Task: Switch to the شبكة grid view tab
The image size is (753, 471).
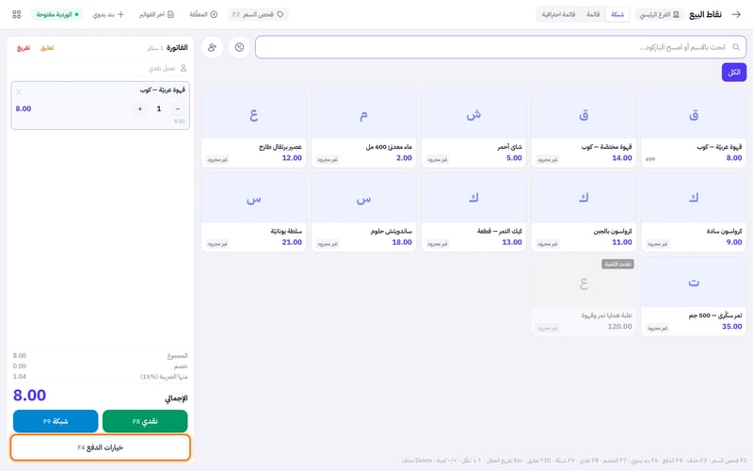Action: coord(617,14)
